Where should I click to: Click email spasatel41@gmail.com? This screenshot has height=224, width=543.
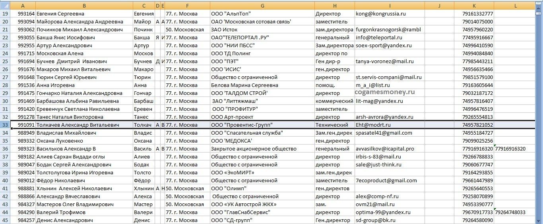[390, 133]
